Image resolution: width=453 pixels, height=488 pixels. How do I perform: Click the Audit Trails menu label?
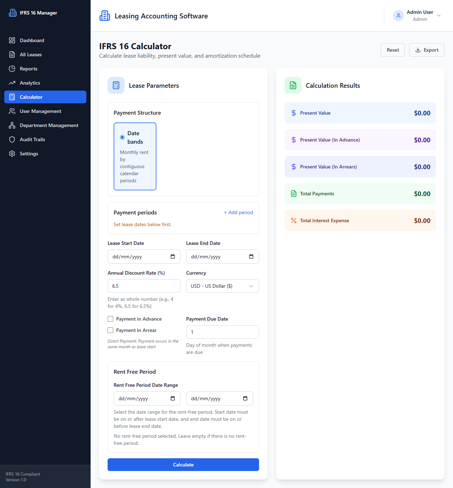coord(33,139)
